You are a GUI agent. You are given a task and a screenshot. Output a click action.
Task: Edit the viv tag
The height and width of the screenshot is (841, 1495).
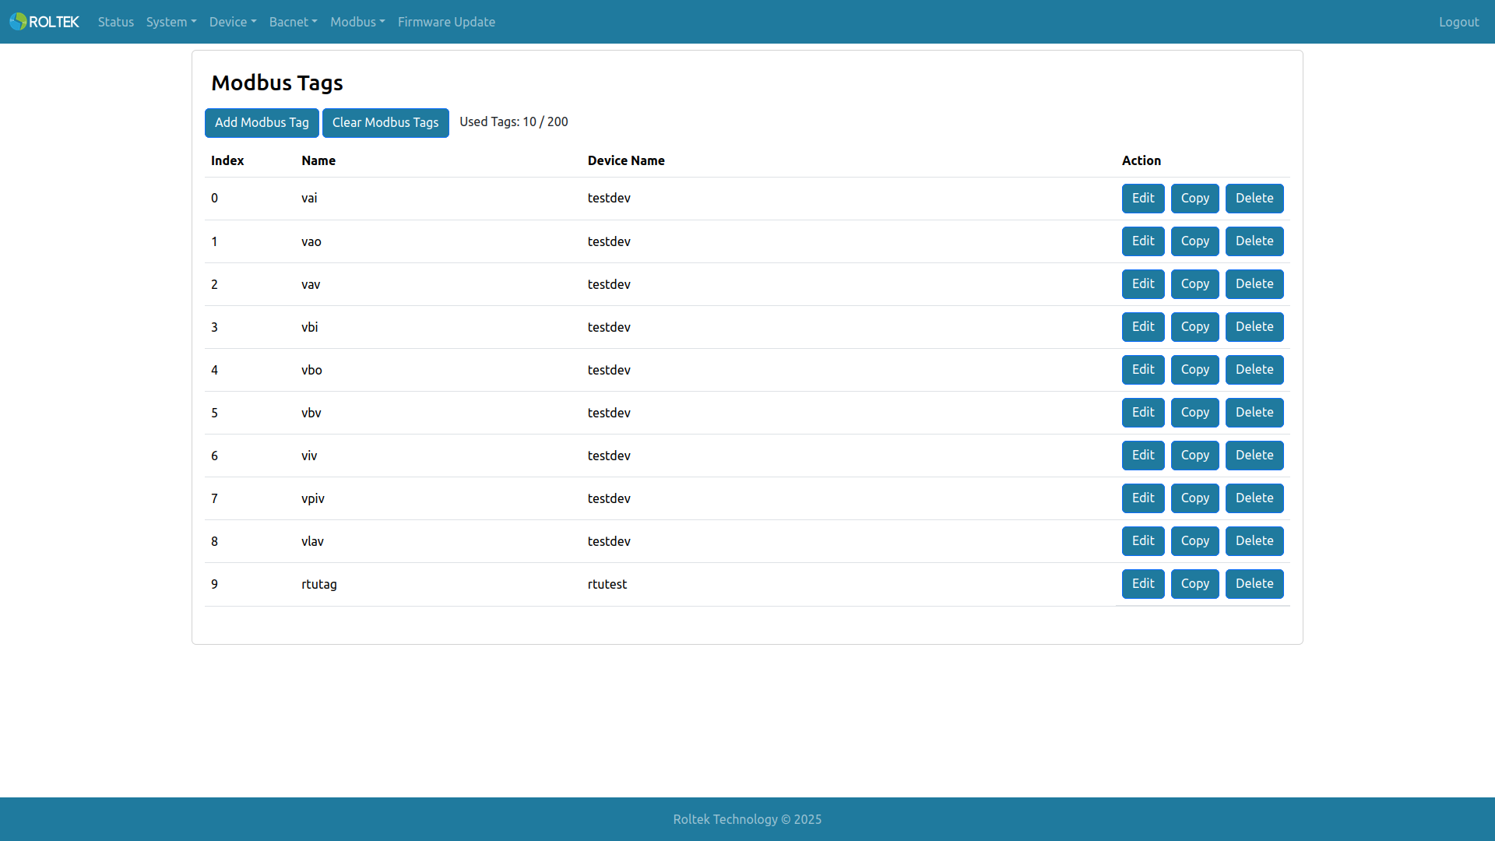pyautogui.click(x=1143, y=455)
